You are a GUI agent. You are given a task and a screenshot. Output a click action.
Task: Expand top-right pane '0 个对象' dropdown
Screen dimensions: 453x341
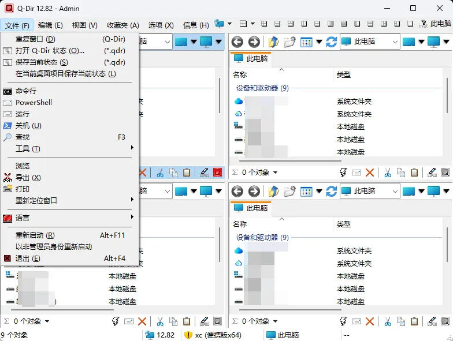(275, 173)
